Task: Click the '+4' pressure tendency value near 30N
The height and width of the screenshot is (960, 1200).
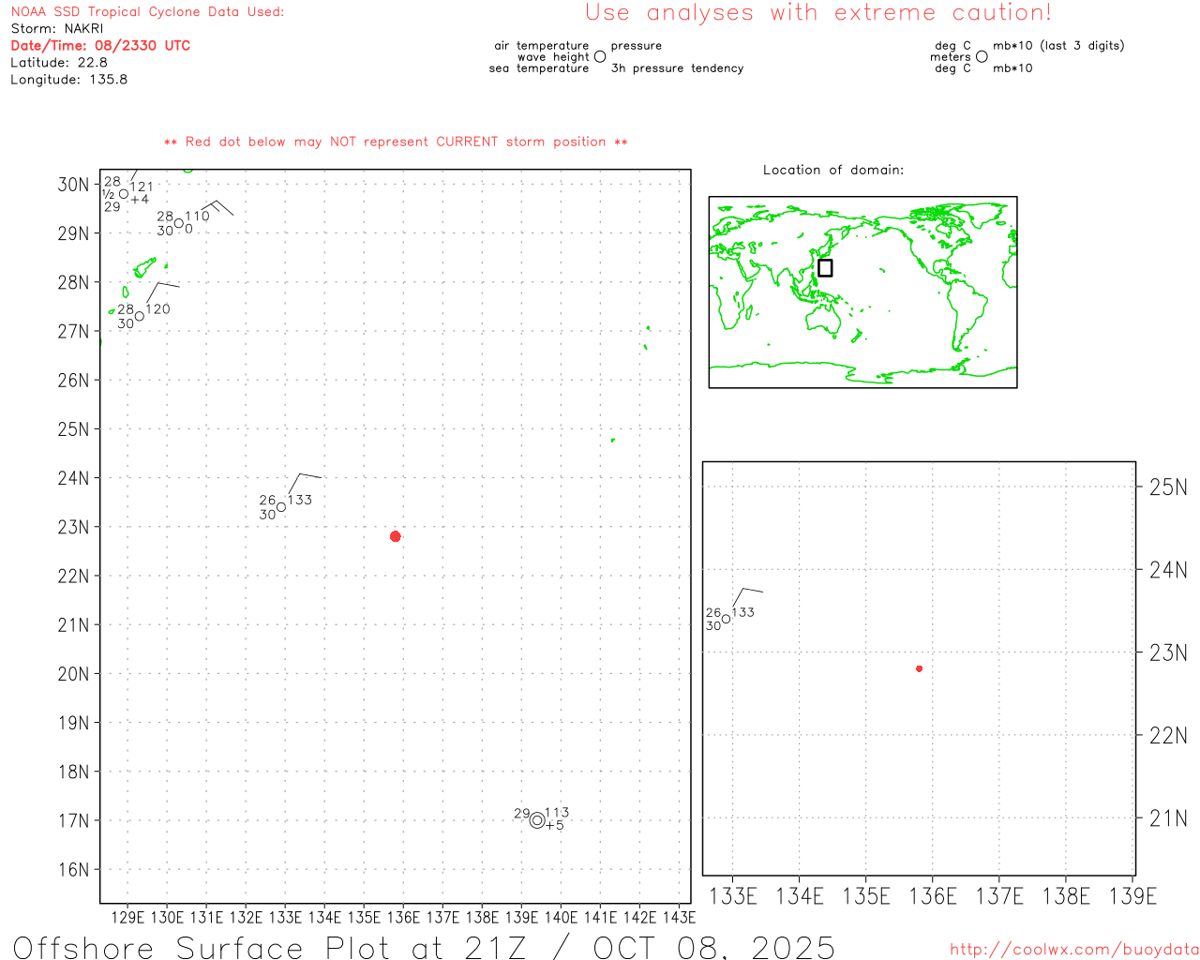Action: [140, 200]
